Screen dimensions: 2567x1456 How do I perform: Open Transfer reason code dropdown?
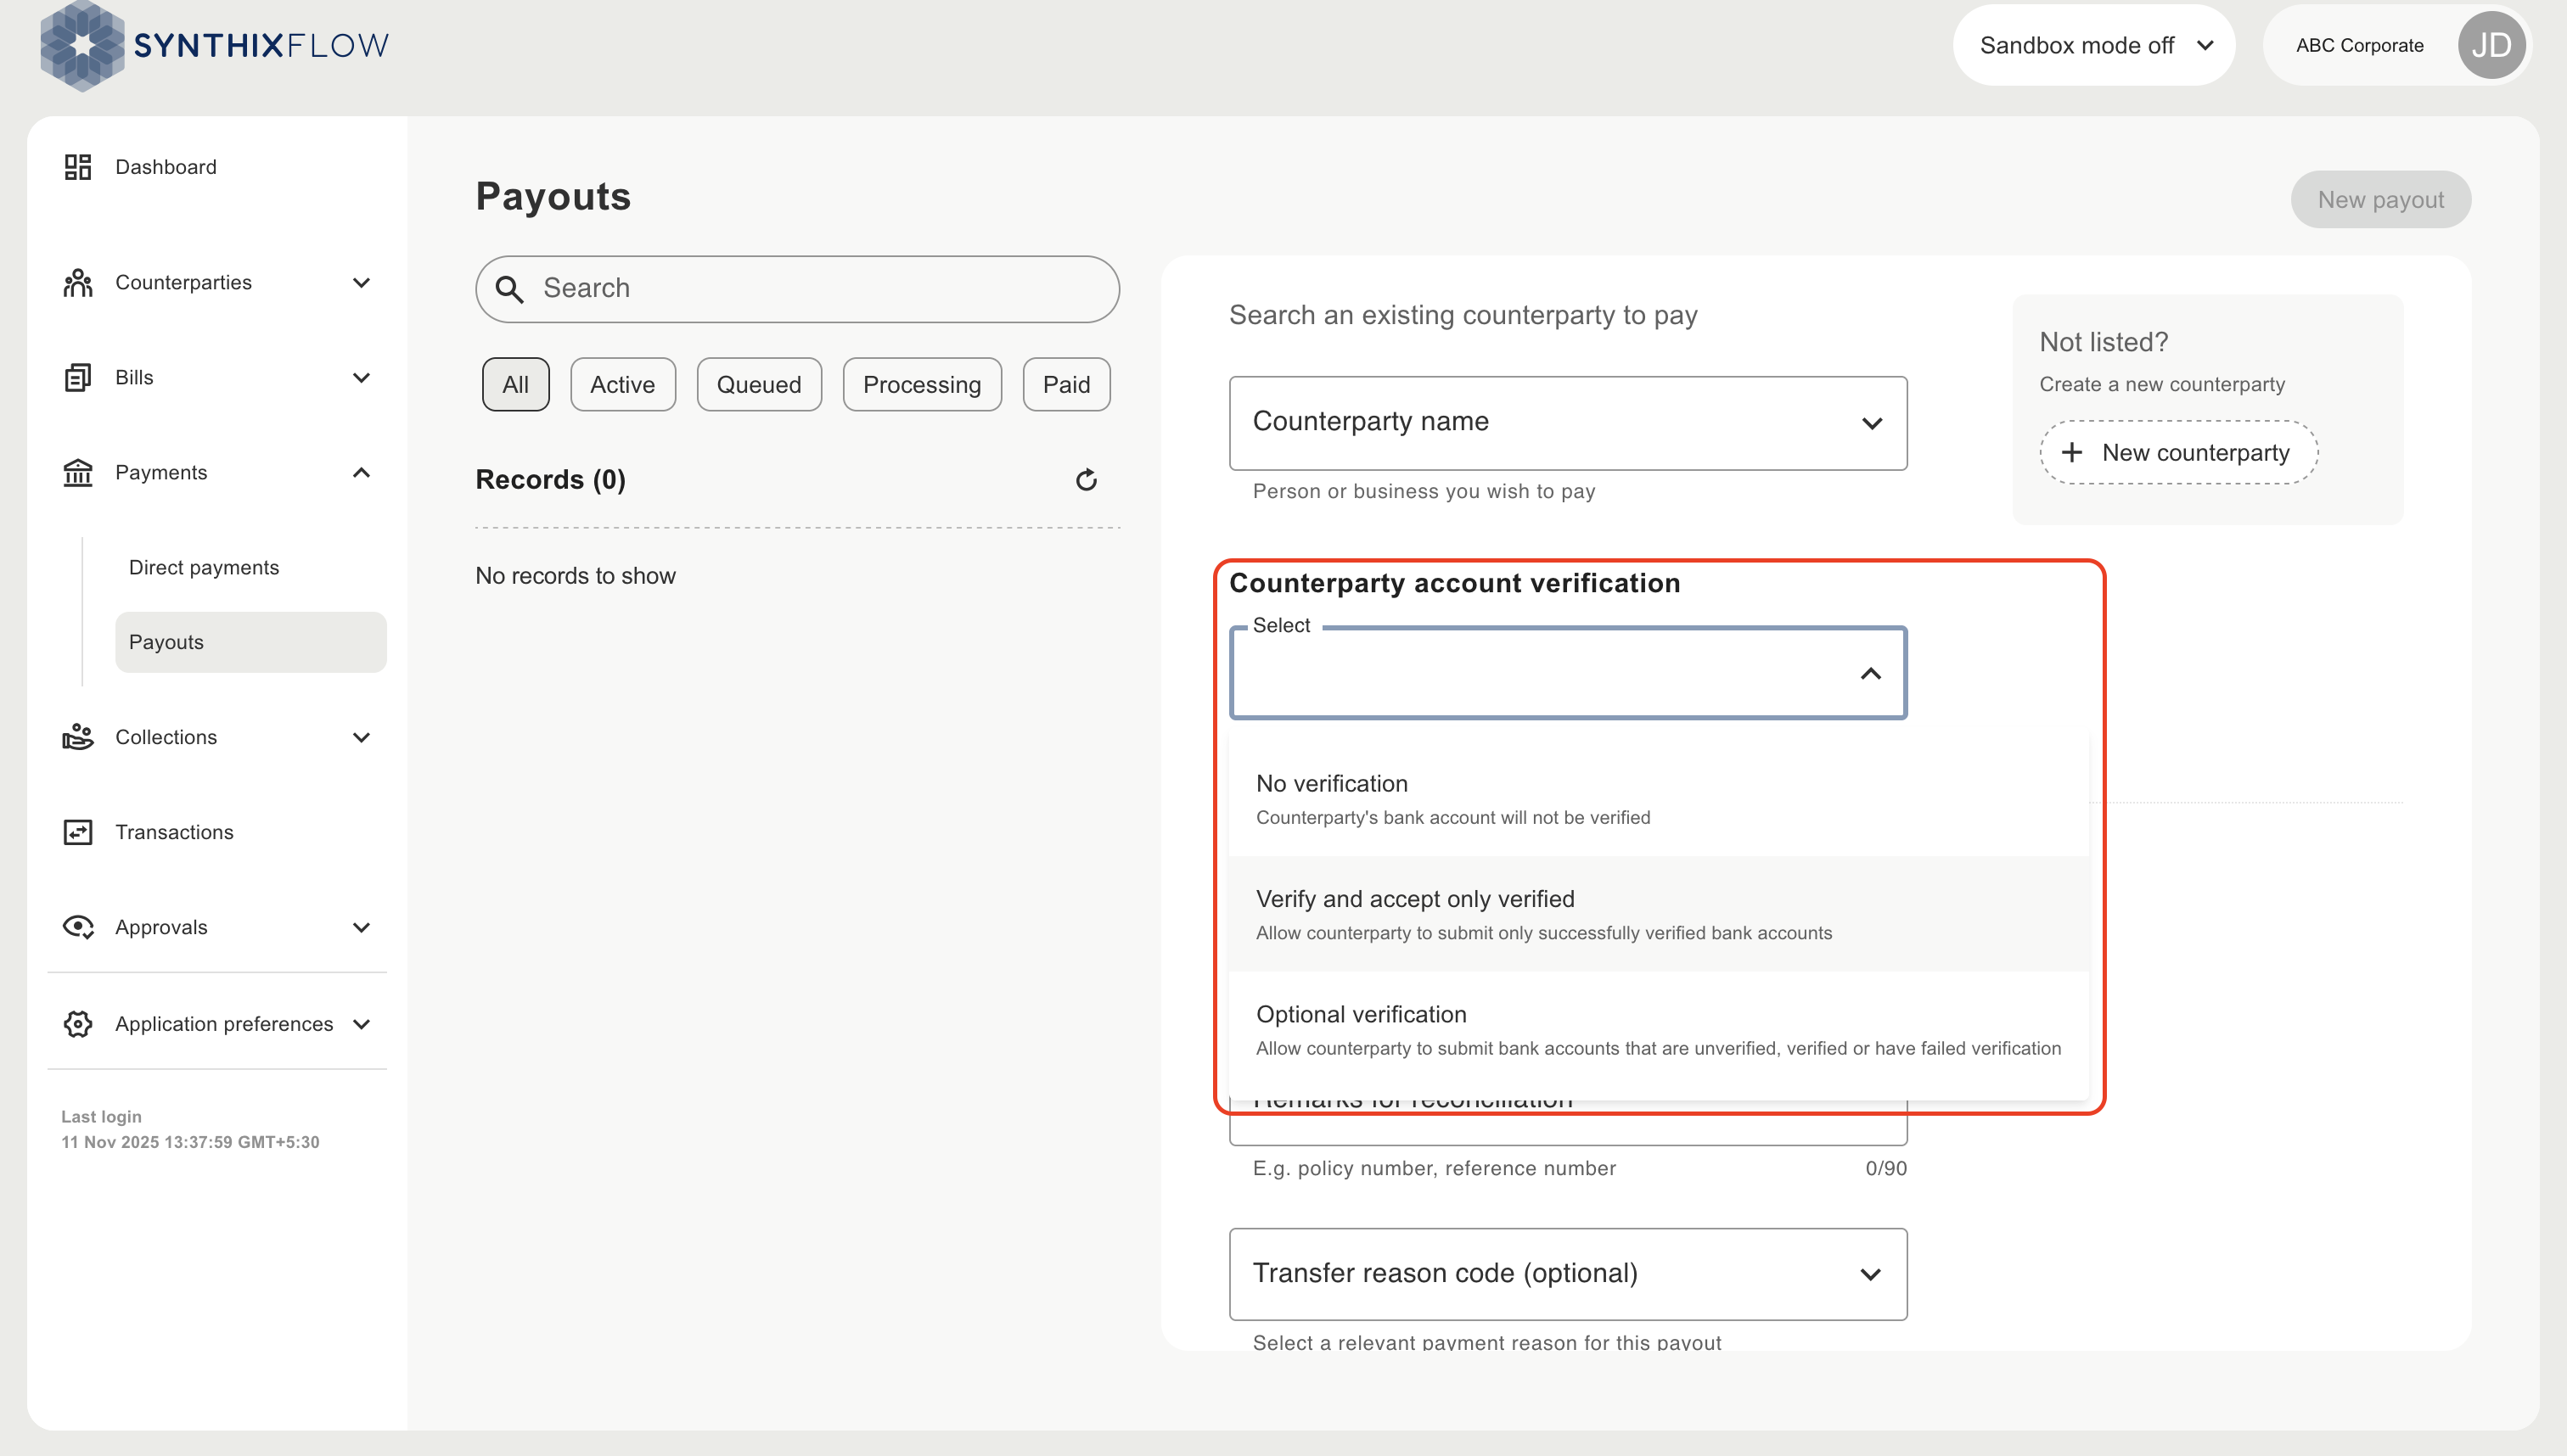click(x=1568, y=1274)
